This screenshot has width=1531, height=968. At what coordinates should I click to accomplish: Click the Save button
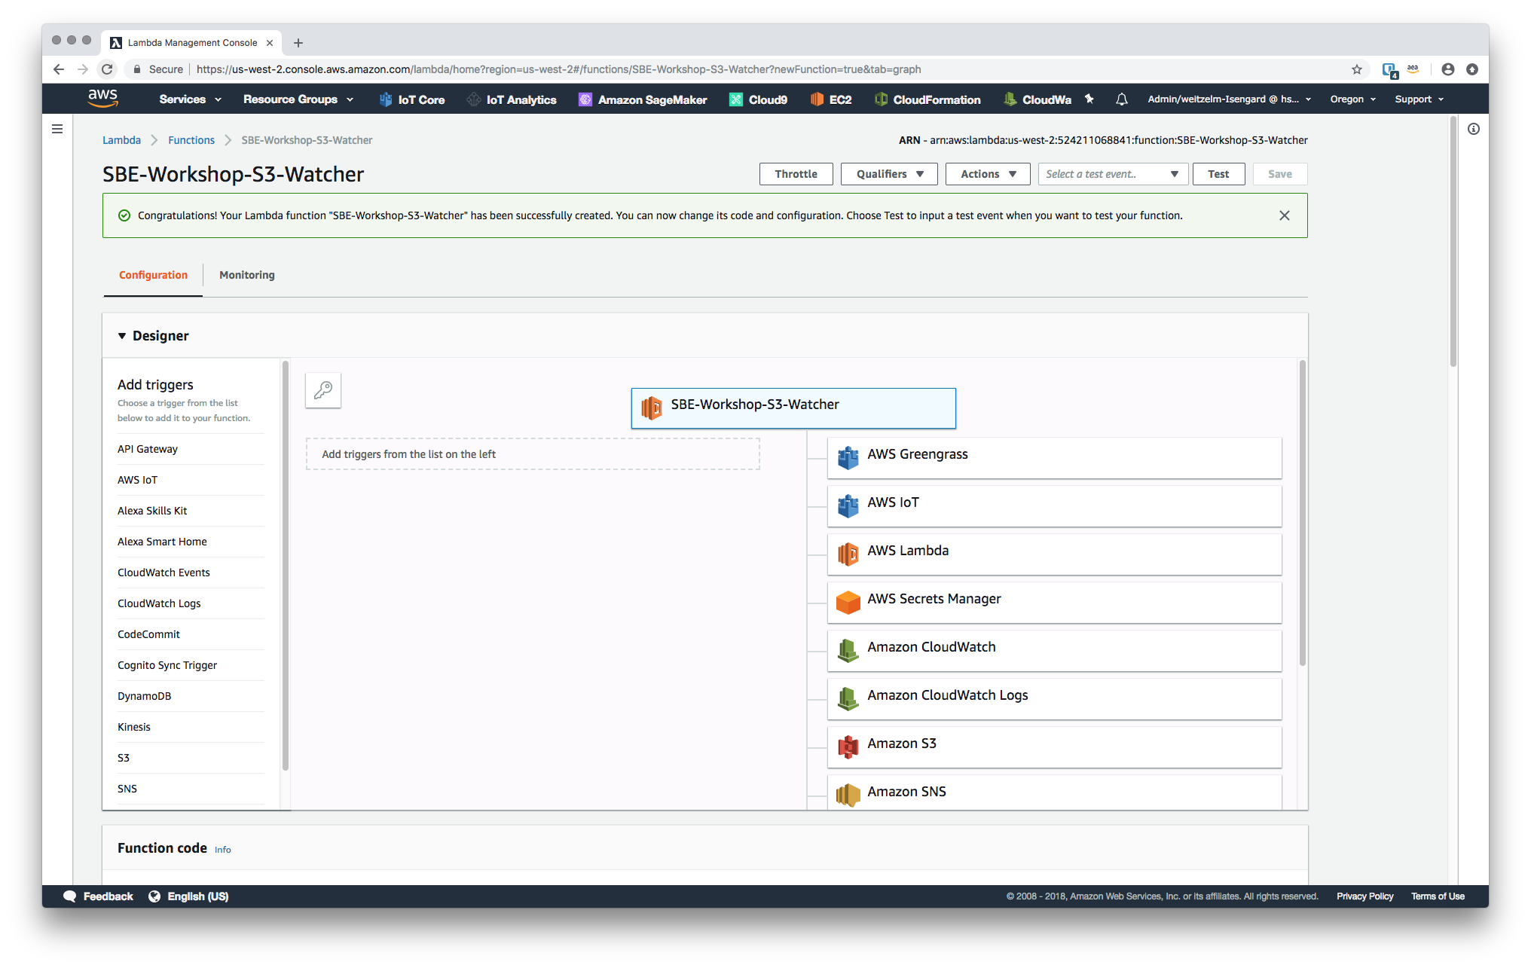tap(1280, 174)
